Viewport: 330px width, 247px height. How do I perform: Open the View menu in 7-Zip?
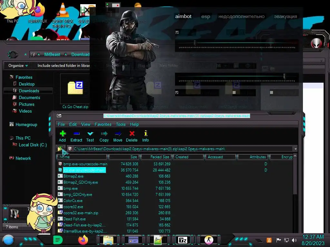(x=86, y=124)
